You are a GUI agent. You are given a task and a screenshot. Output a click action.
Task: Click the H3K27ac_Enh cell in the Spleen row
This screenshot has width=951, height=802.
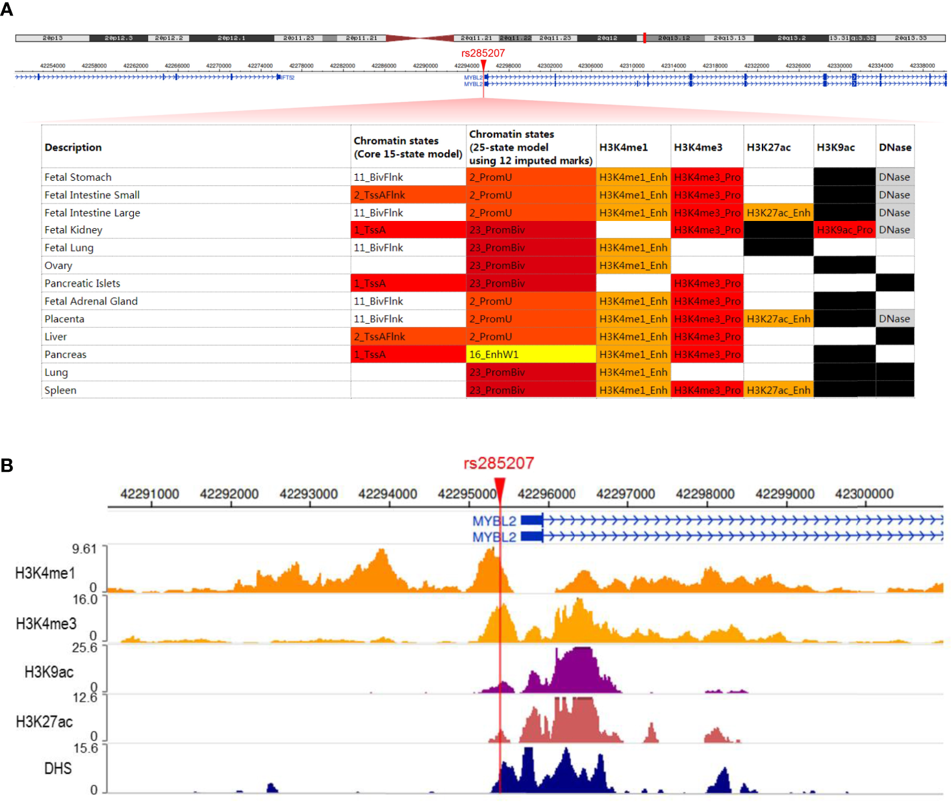coord(778,390)
